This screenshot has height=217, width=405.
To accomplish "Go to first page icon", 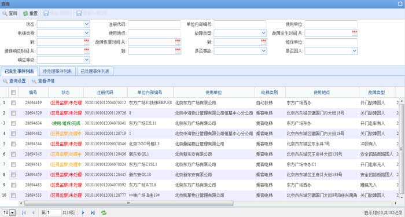I will (x=24, y=212).
